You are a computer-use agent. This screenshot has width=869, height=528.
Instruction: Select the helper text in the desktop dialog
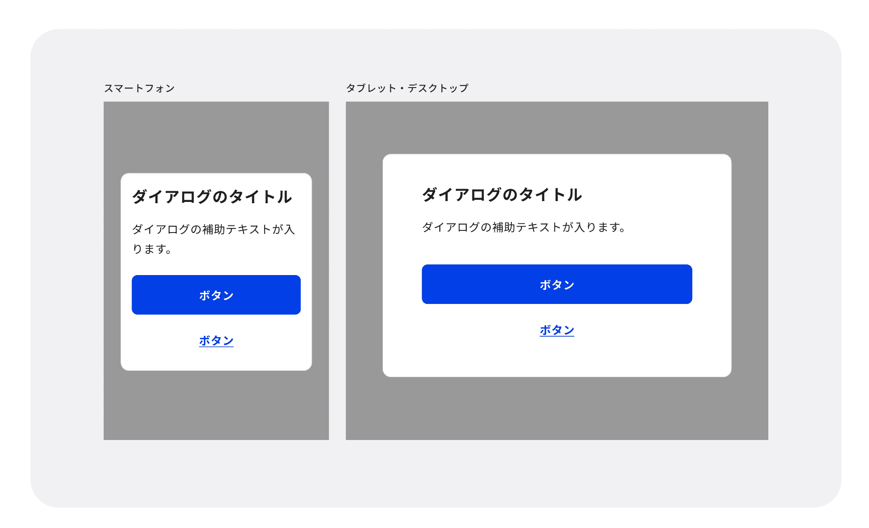(523, 227)
